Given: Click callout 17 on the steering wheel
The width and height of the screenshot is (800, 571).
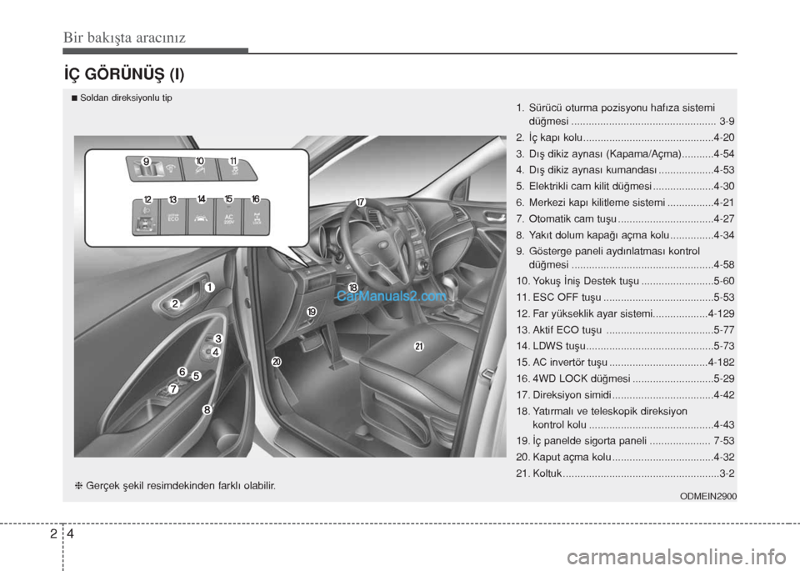Looking at the screenshot, I should point(361,202).
